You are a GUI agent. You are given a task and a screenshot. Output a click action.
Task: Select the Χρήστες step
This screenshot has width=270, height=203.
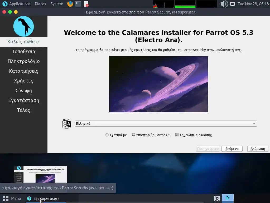click(x=23, y=81)
